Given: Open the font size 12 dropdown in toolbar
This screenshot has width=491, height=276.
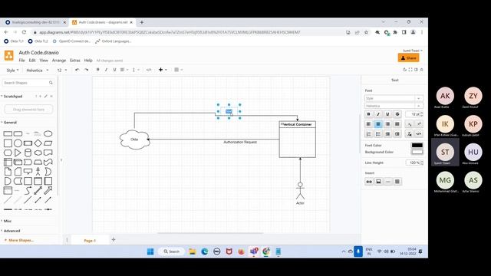Looking at the screenshot, I should tap(61, 70).
